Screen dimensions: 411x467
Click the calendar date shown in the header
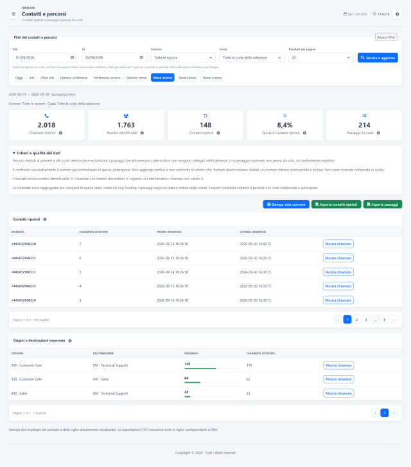click(x=355, y=14)
